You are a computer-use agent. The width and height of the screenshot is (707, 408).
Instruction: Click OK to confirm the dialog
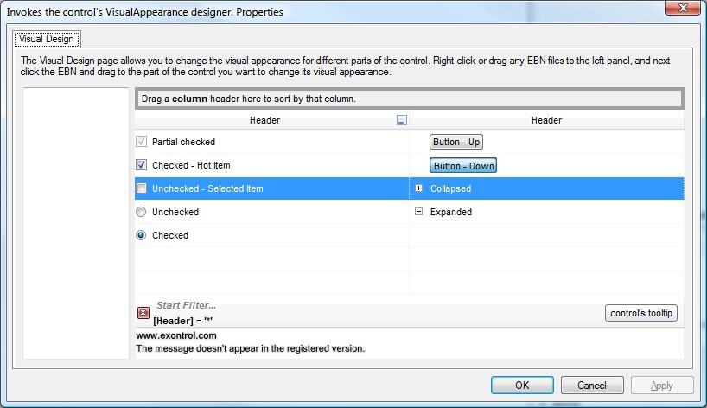pyautogui.click(x=522, y=386)
